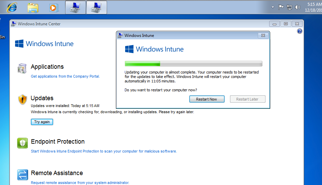Close the Windows Intune Center window

[x=297, y=24]
